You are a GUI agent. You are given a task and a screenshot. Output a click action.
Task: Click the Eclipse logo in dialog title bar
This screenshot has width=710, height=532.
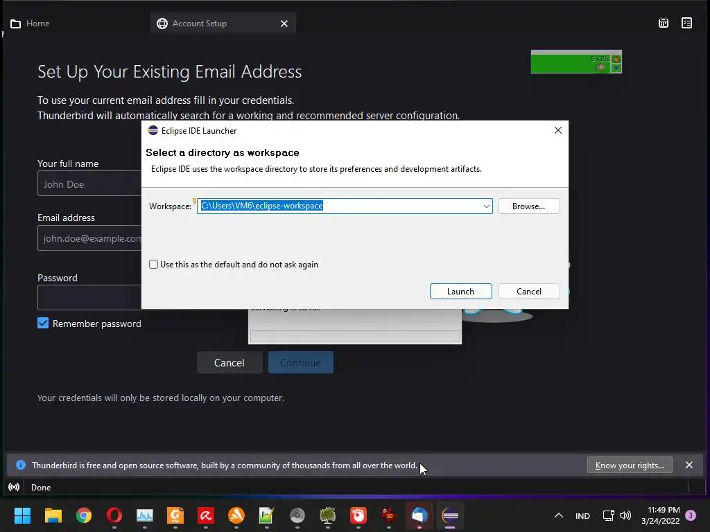tap(153, 130)
